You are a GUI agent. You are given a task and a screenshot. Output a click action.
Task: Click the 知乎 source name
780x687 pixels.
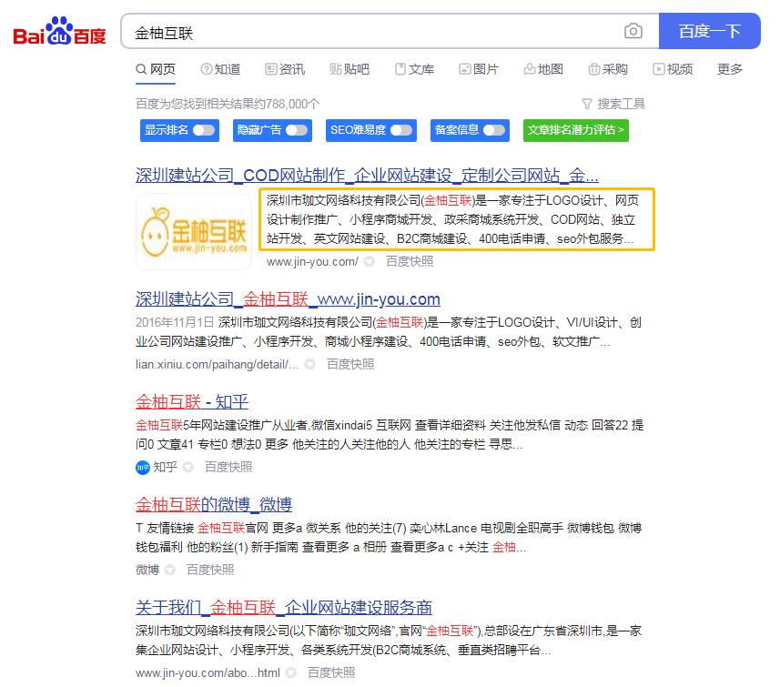165,467
